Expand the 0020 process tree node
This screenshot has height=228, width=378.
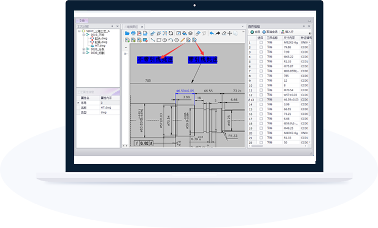point(84,49)
